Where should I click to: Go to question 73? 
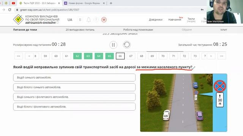click(x=195, y=56)
